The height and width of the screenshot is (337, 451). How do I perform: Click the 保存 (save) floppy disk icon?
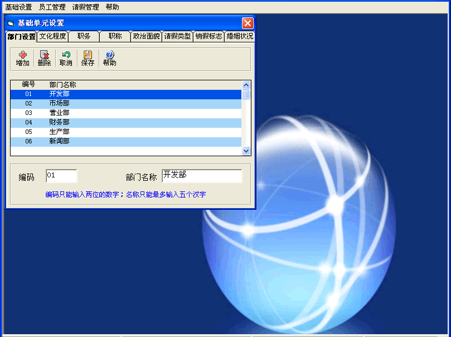pyautogui.click(x=88, y=55)
